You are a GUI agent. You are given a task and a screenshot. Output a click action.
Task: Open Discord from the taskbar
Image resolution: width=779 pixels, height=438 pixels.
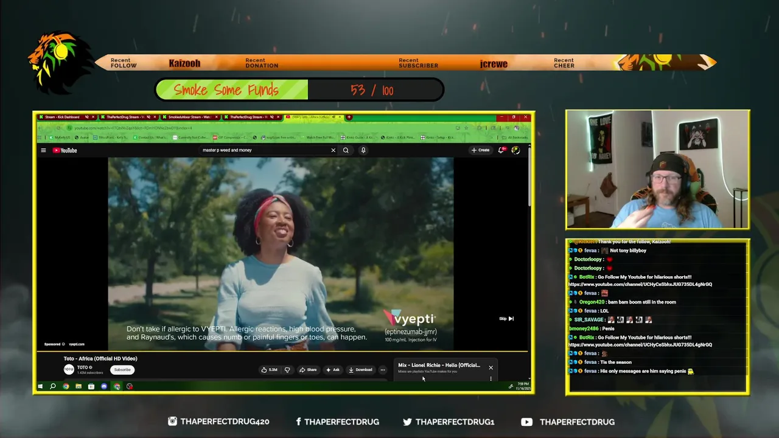pos(104,386)
